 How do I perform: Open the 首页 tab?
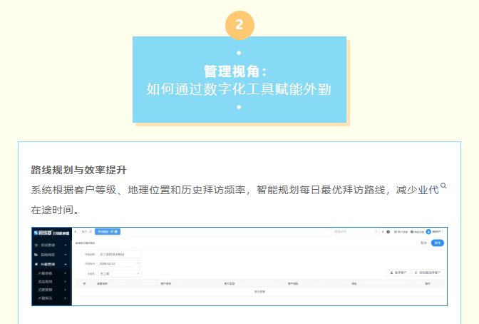[85, 232]
